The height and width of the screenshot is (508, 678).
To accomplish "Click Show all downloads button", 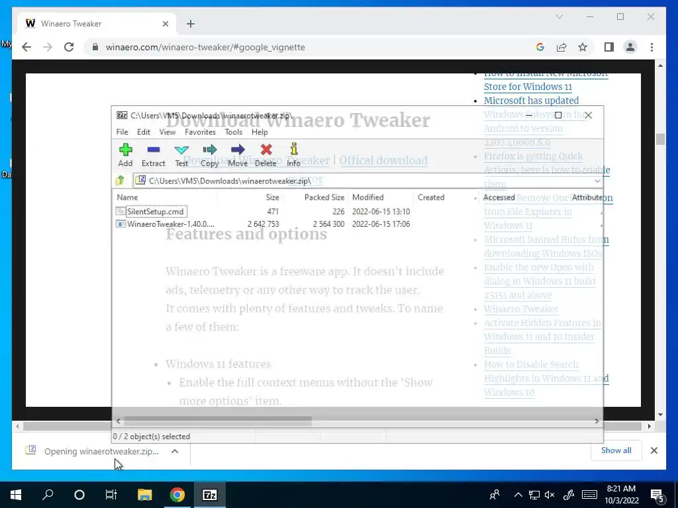I will (616, 450).
